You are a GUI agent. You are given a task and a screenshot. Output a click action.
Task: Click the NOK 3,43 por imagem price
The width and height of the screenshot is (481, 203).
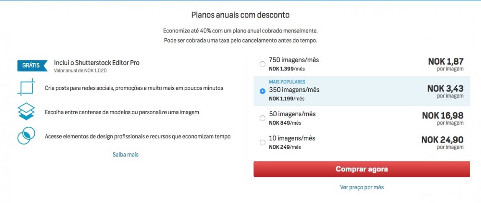[x=445, y=91]
